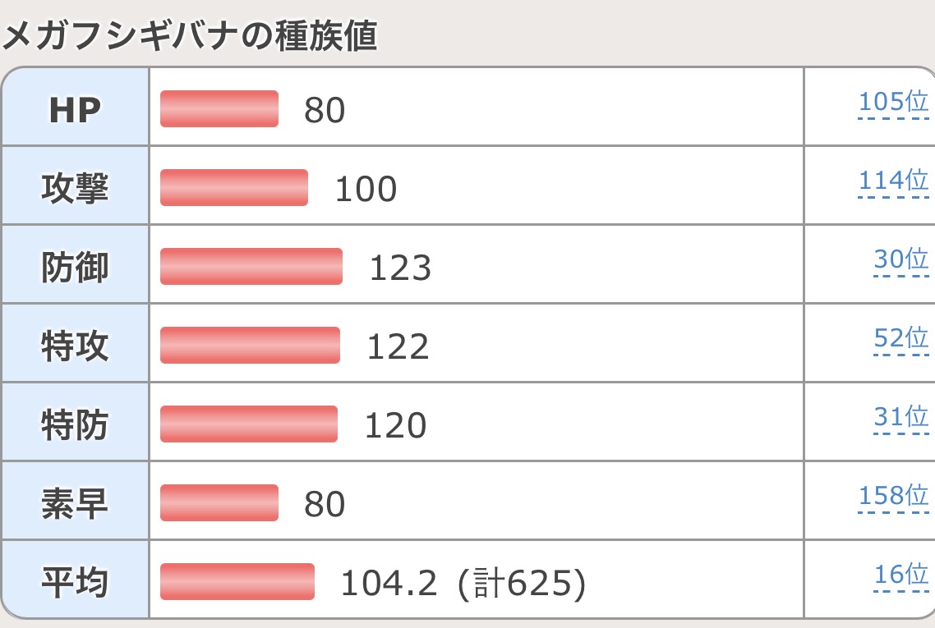Click the 特防 row header
The height and width of the screenshot is (628, 935).
coord(76,424)
